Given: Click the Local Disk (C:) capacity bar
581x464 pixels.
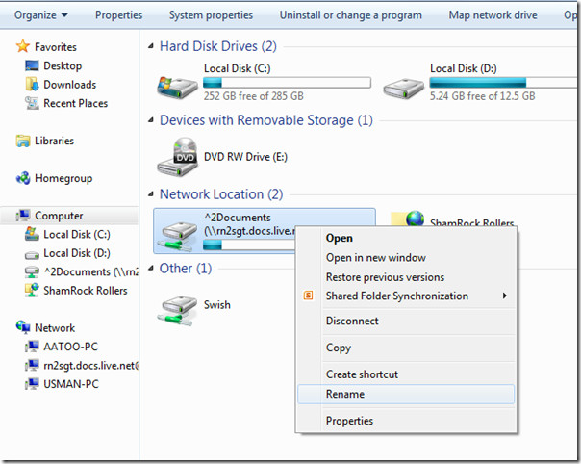Looking at the screenshot, I should click(x=287, y=84).
